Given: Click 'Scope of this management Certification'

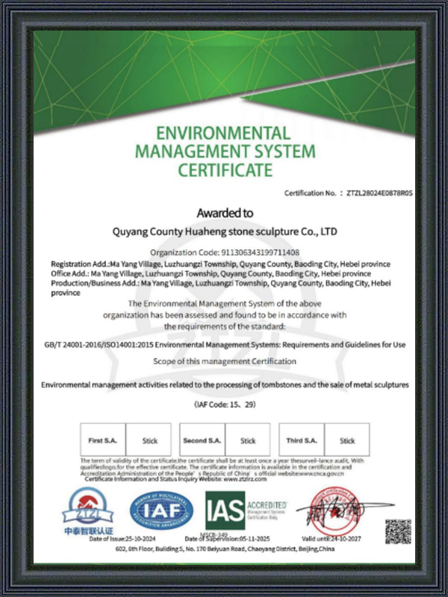Looking at the screenshot, I should tap(225, 361).
